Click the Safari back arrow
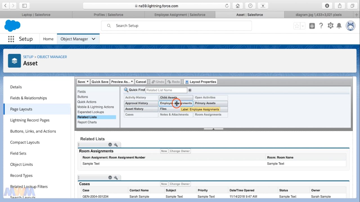 click(x=6, y=6)
